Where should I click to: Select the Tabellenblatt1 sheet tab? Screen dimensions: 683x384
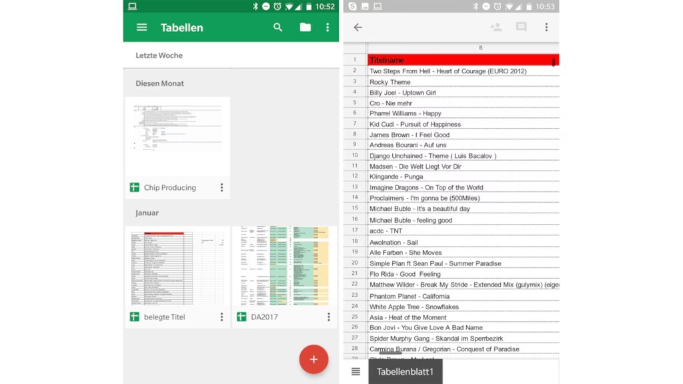pos(405,371)
